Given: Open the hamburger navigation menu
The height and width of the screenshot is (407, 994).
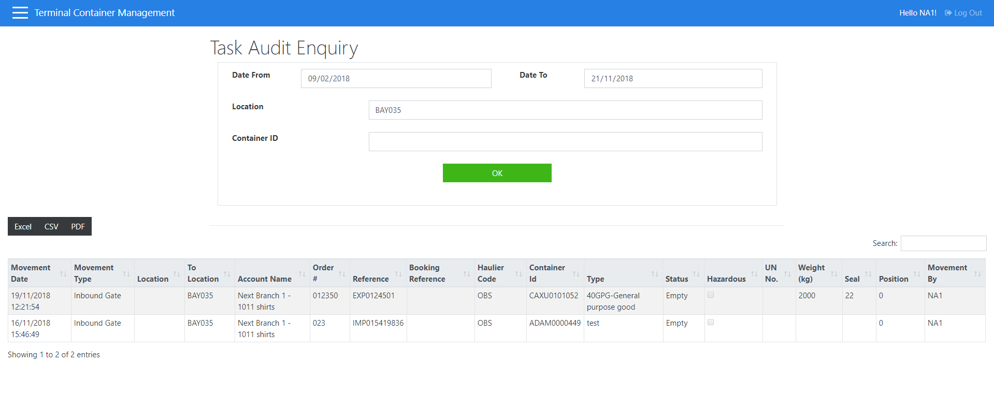Looking at the screenshot, I should (x=20, y=13).
